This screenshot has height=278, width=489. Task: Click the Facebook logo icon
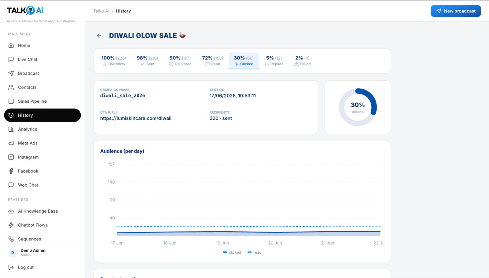(11, 171)
